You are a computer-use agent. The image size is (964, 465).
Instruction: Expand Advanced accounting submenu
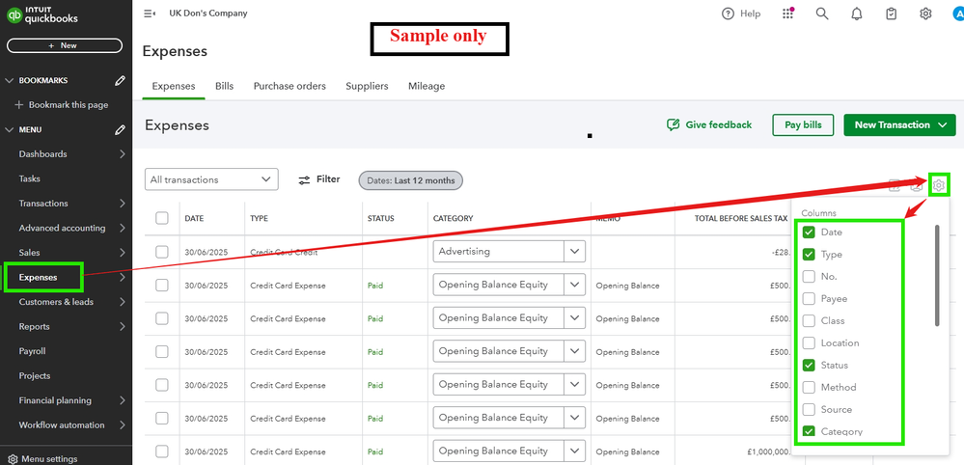pos(123,228)
